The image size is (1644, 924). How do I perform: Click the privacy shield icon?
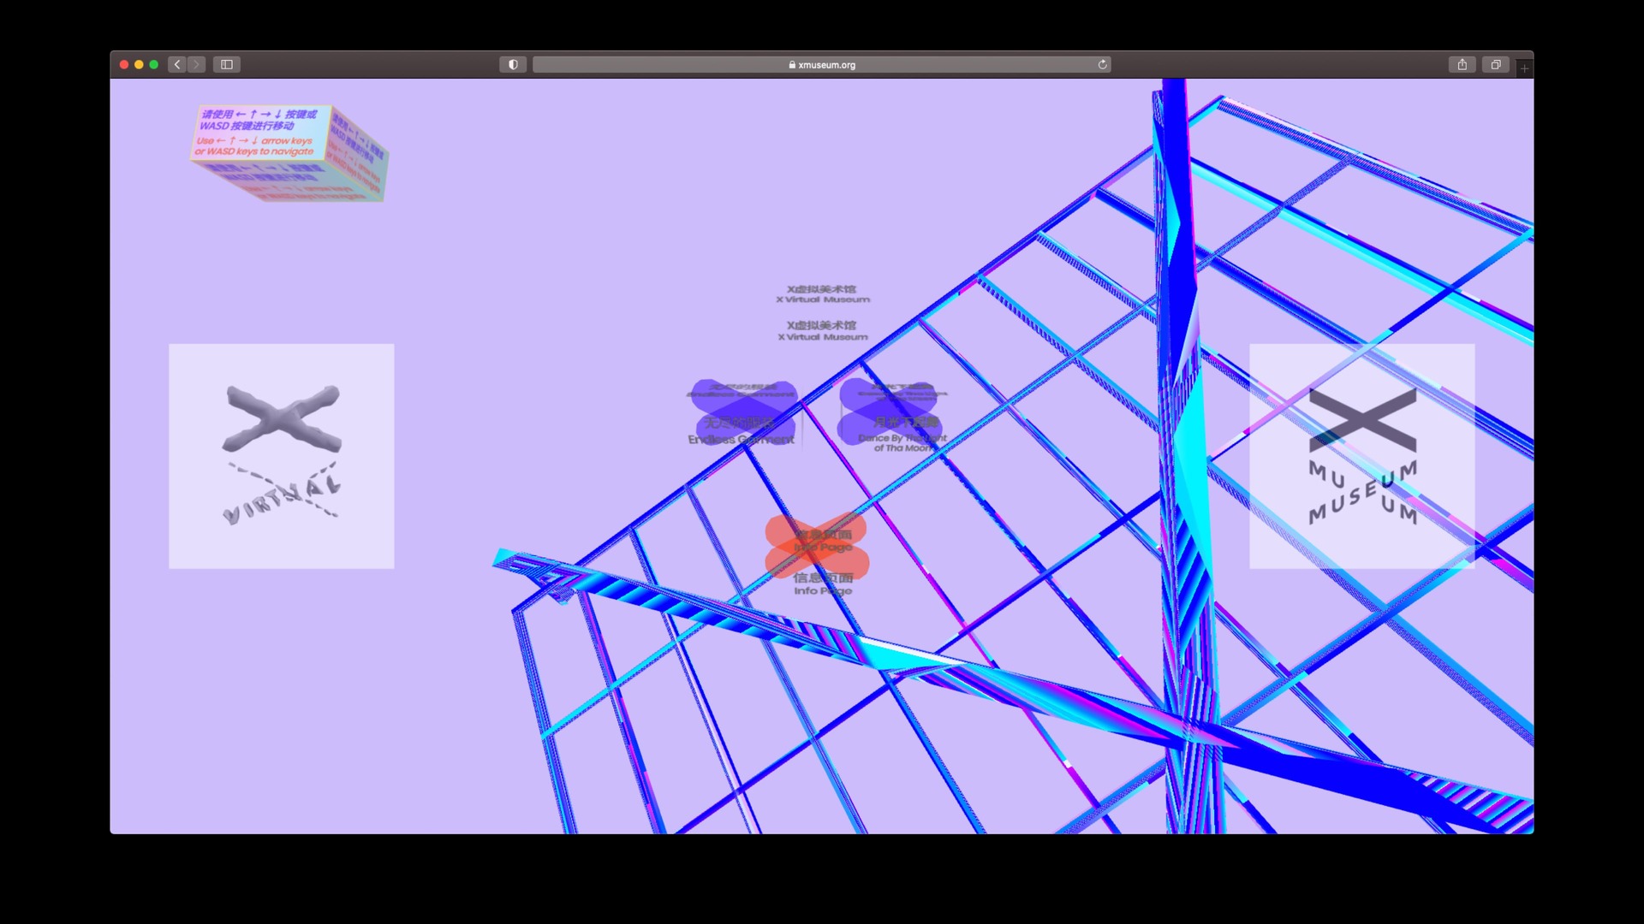pyautogui.click(x=512, y=64)
